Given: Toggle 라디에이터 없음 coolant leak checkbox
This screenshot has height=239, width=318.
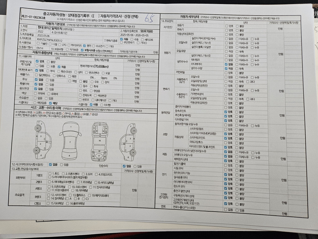Looking at the screenshot, I should [226, 64].
